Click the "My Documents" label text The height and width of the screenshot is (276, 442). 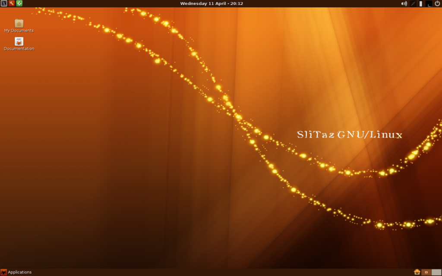click(19, 30)
